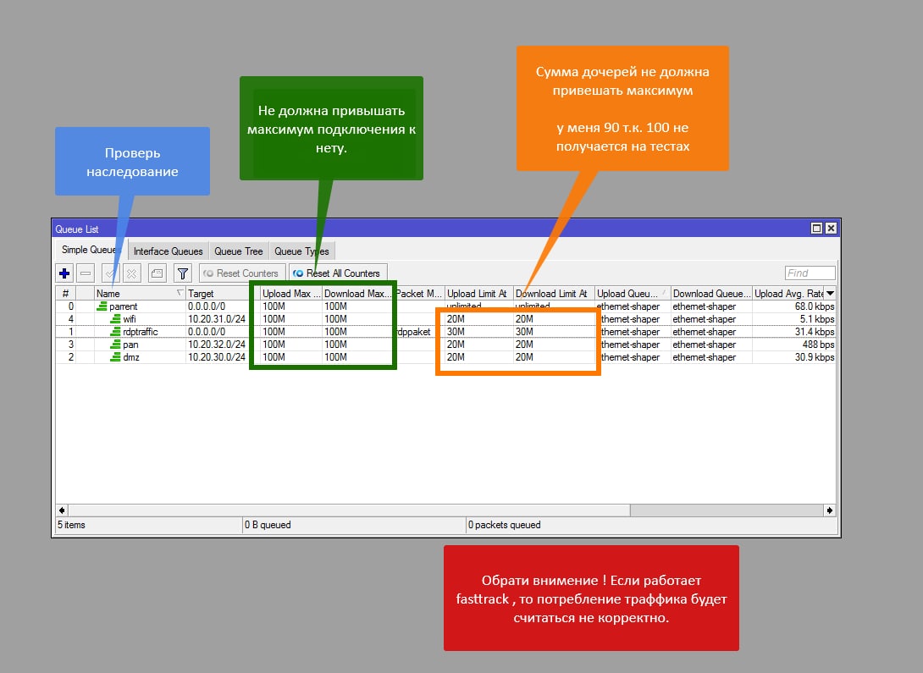Screen dimensions: 923x673
Task: Select the parrent queue icon
Action: click(102, 306)
